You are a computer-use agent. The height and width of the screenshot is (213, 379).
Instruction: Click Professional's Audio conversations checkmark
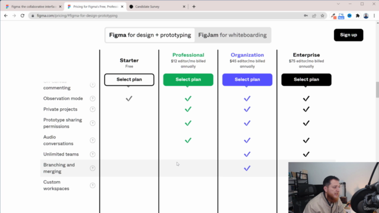click(188, 140)
